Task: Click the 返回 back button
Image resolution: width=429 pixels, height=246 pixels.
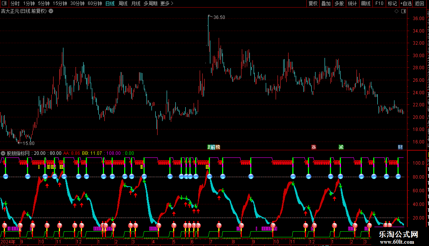Action: pyautogui.click(x=420, y=3)
